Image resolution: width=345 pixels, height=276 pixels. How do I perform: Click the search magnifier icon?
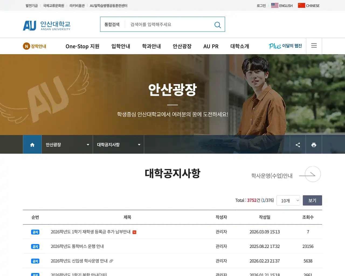(x=218, y=25)
